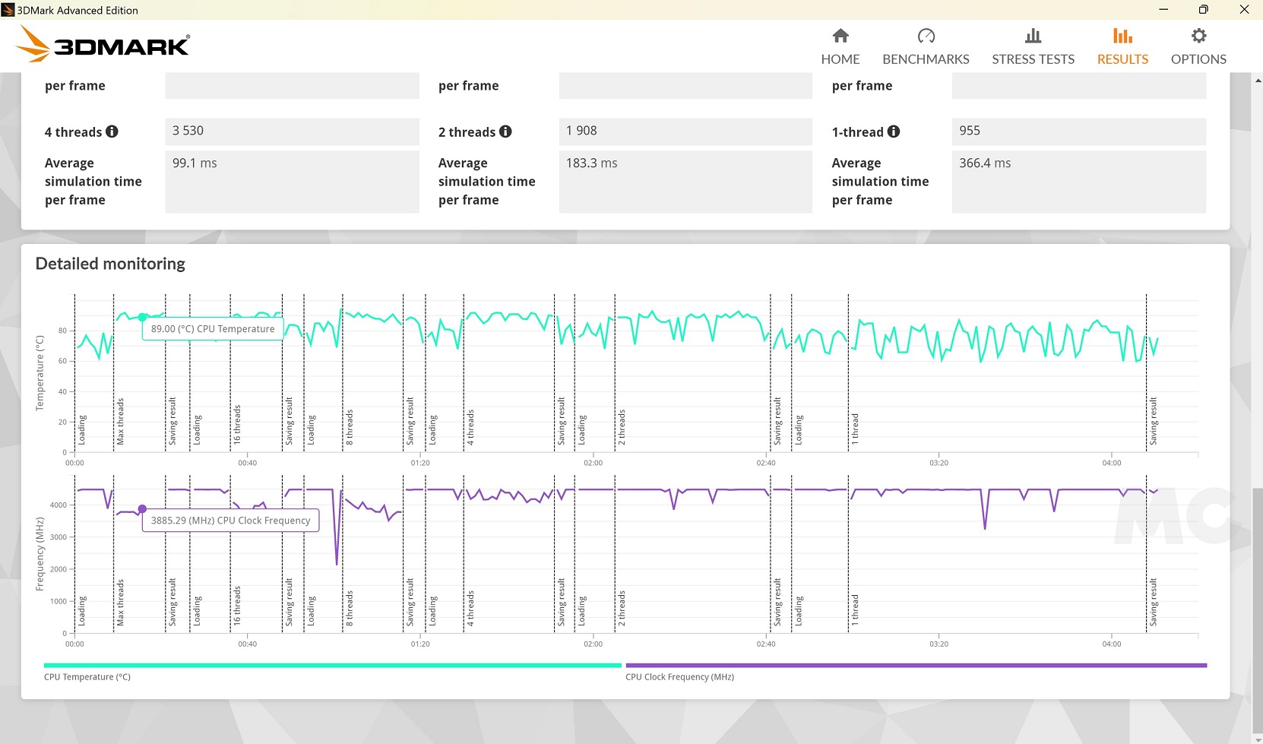The width and height of the screenshot is (1263, 744).
Task: Click the info icon beside 2 threads
Action: coord(505,131)
